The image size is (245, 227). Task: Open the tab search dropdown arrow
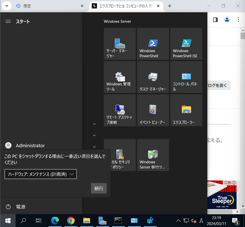point(7,6)
